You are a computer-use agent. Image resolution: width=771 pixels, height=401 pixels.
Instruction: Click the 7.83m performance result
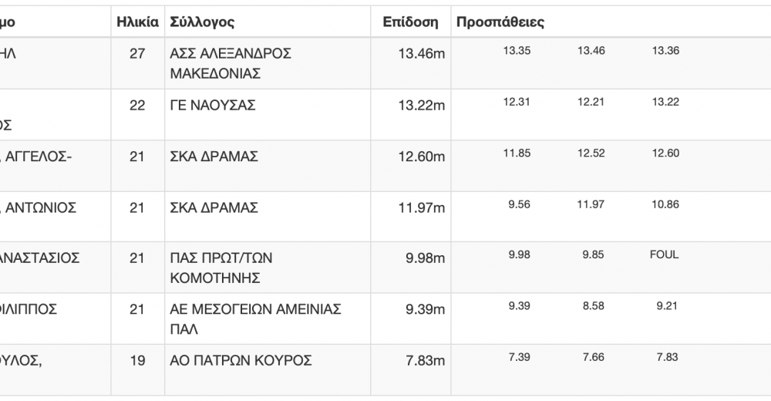click(425, 361)
